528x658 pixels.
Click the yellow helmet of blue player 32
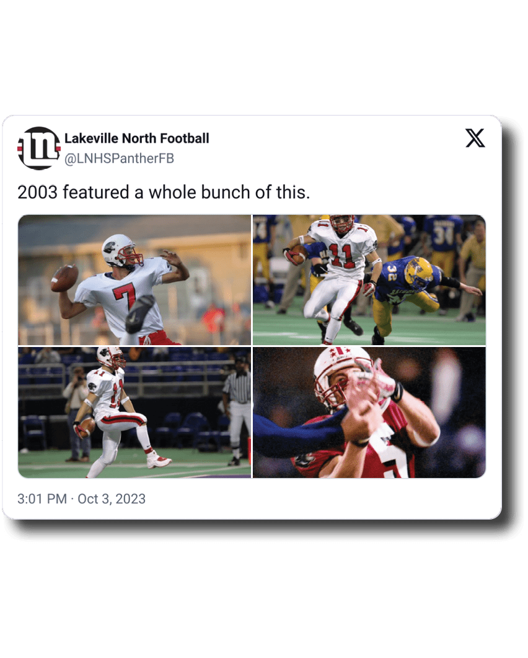pyautogui.click(x=418, y=271)
